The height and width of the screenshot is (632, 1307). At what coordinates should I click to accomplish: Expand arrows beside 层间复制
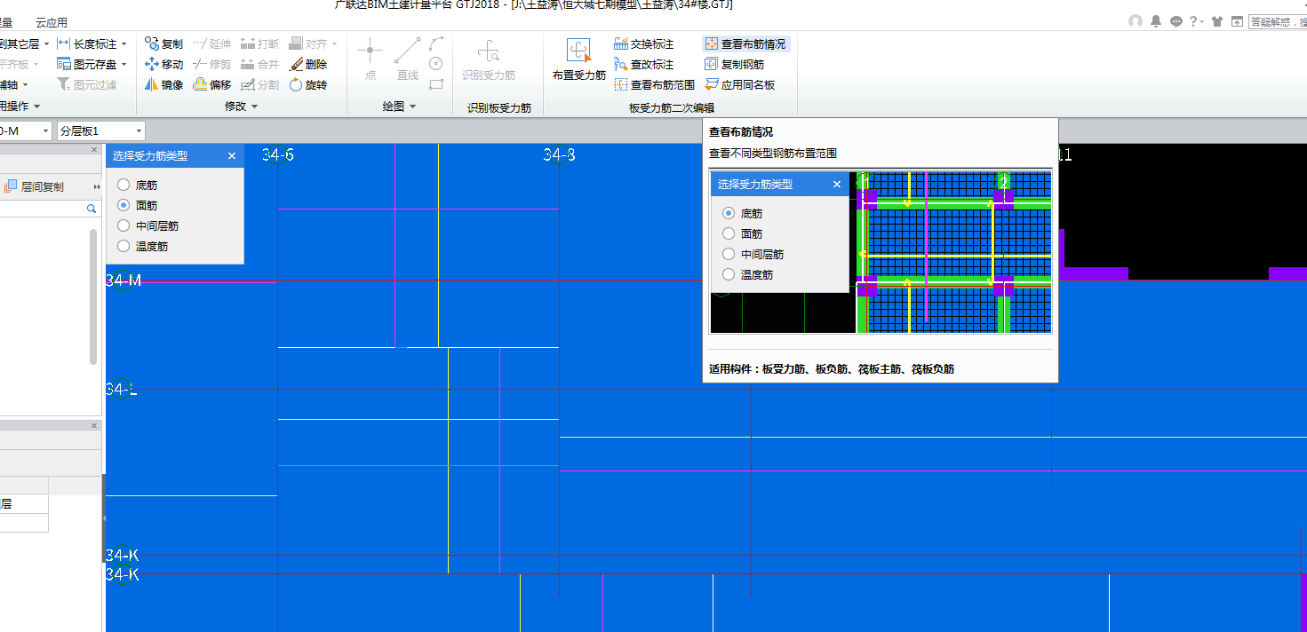[x=97, y=187]
